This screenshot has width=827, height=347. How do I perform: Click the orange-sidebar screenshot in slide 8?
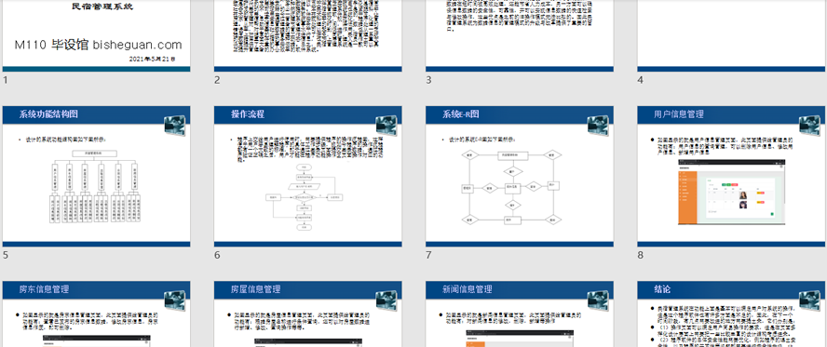point(731,194)
